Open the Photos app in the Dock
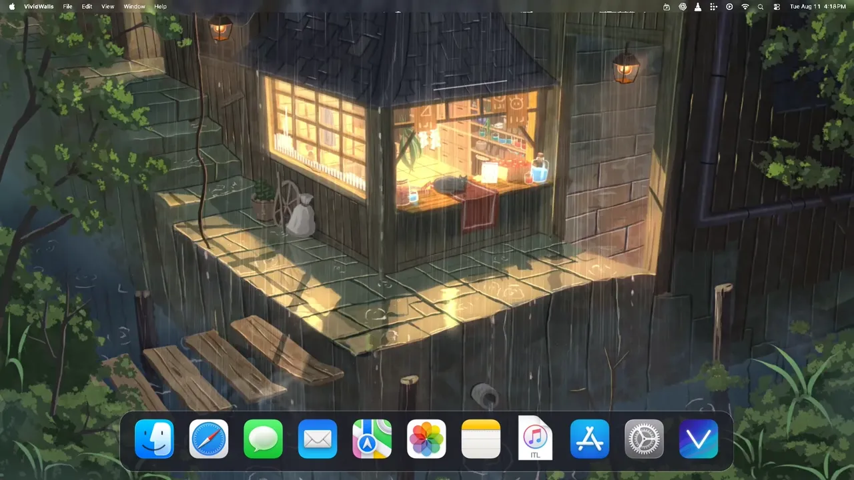 tap(427, 439)
